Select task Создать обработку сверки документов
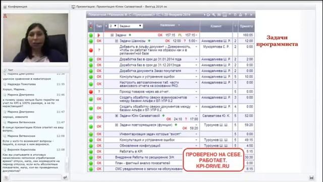The image size is (323, 182). [155, 108]
